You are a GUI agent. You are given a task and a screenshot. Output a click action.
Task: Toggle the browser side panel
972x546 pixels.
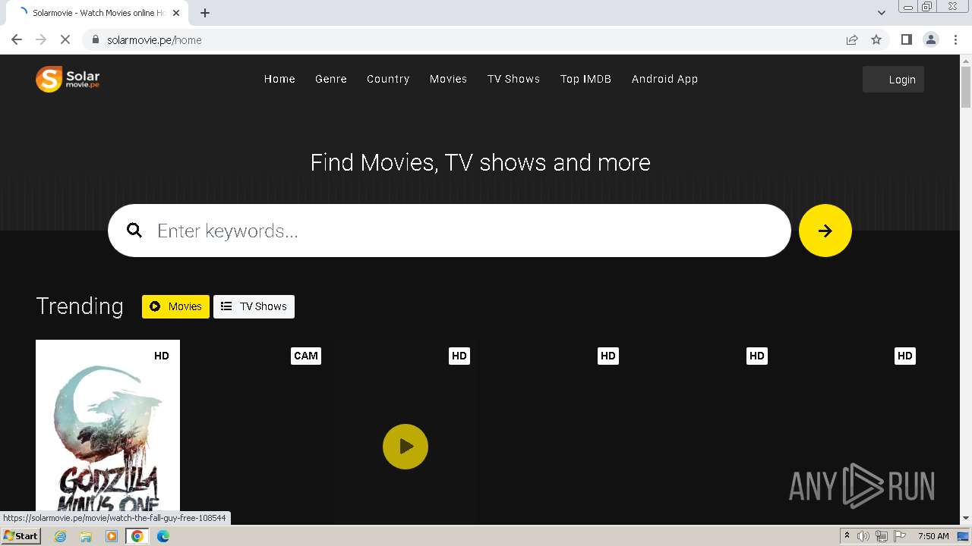pos(906,39)
